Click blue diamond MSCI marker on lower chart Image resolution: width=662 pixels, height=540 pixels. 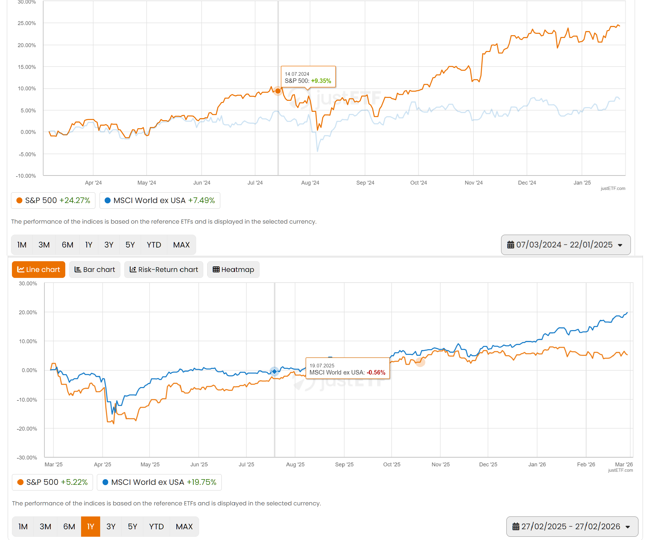tap(274, 372)
